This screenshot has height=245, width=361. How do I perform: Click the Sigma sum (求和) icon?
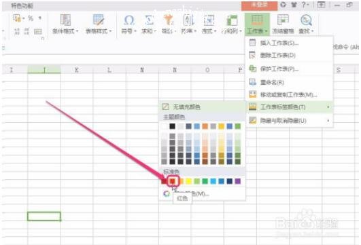(149, 20)
